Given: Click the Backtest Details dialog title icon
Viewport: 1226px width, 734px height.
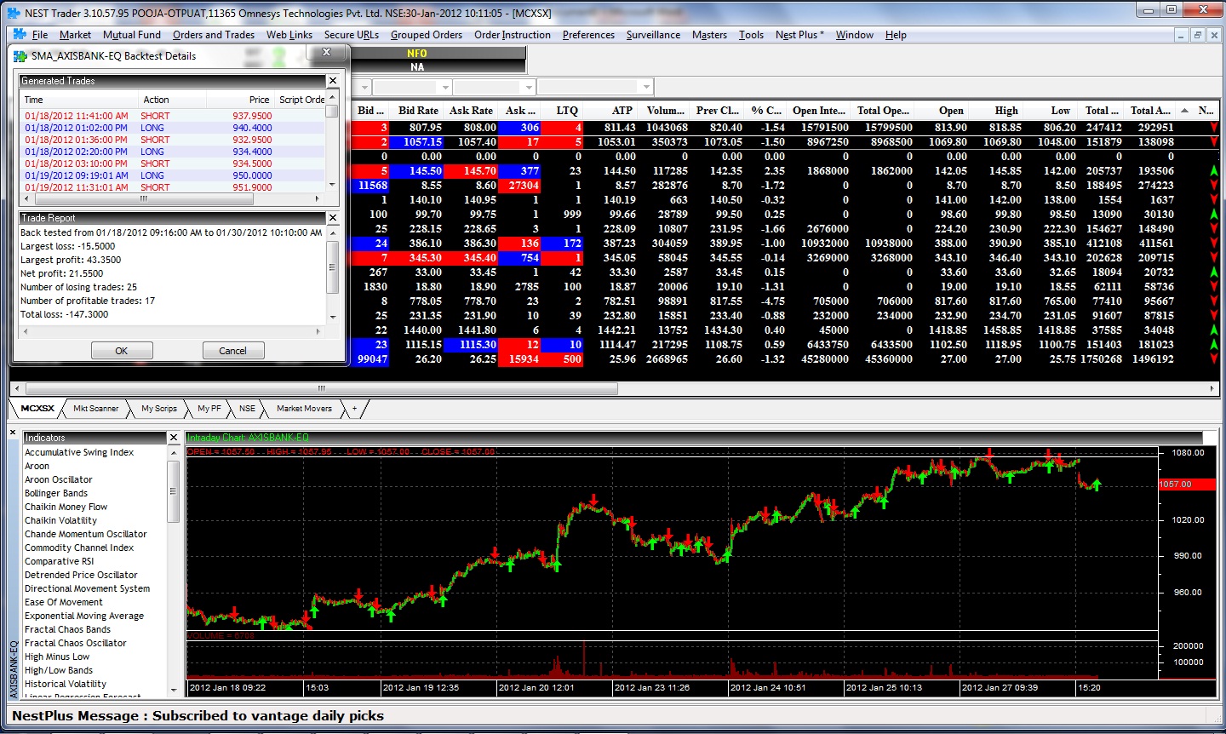Looking at the screenshot, I should (20, 56).
